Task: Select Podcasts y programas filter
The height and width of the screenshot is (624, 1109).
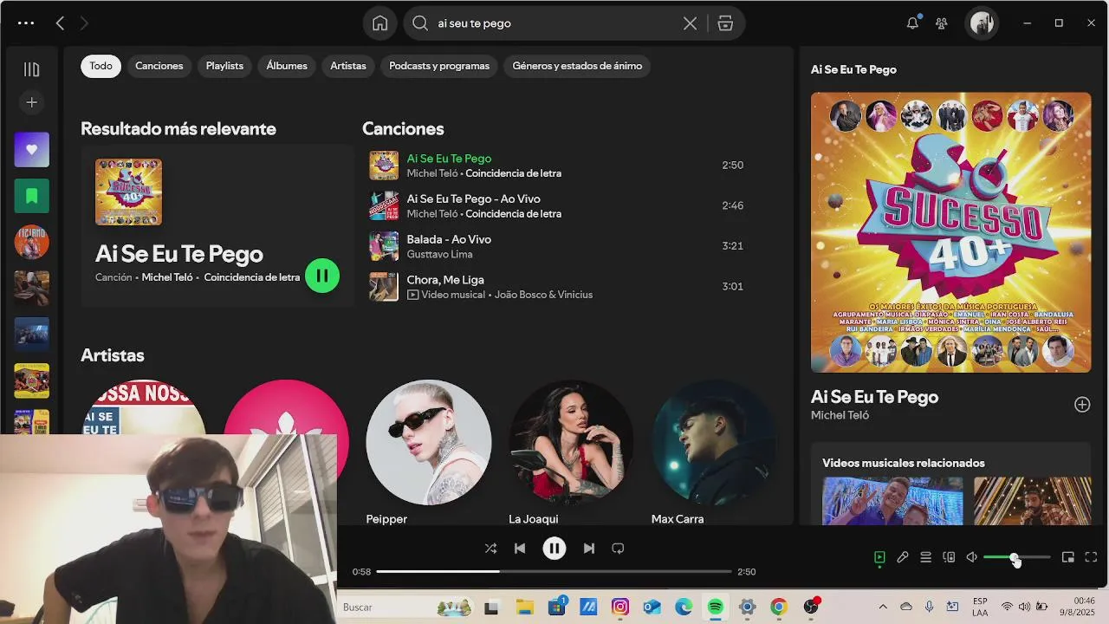Action: point(439,66)
